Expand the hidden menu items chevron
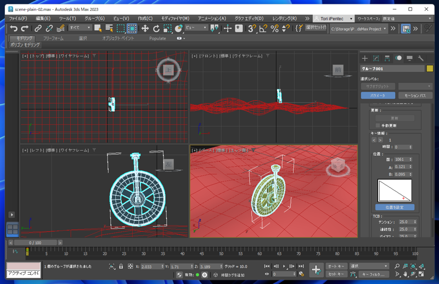This screenshot has width=439, height=284. [307, 19]
